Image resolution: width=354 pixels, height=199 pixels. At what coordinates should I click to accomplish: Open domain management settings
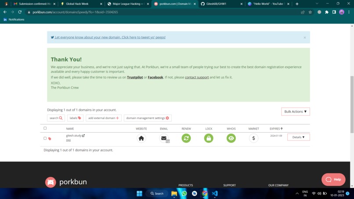click(148, 118)
